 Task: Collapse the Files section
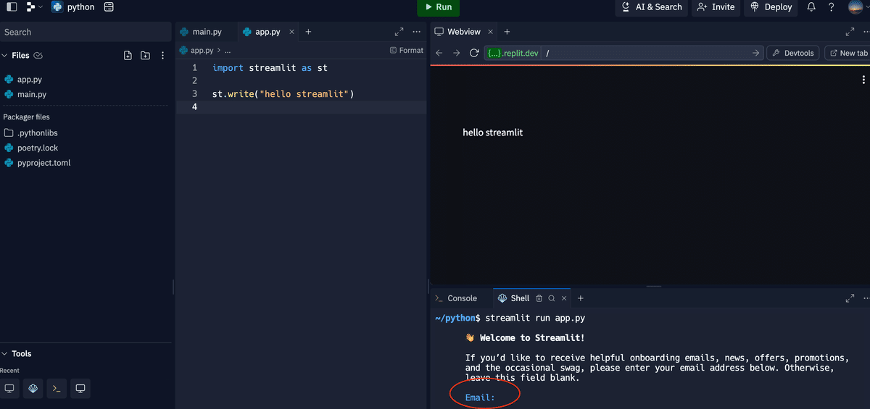click(x=5, y=55)
